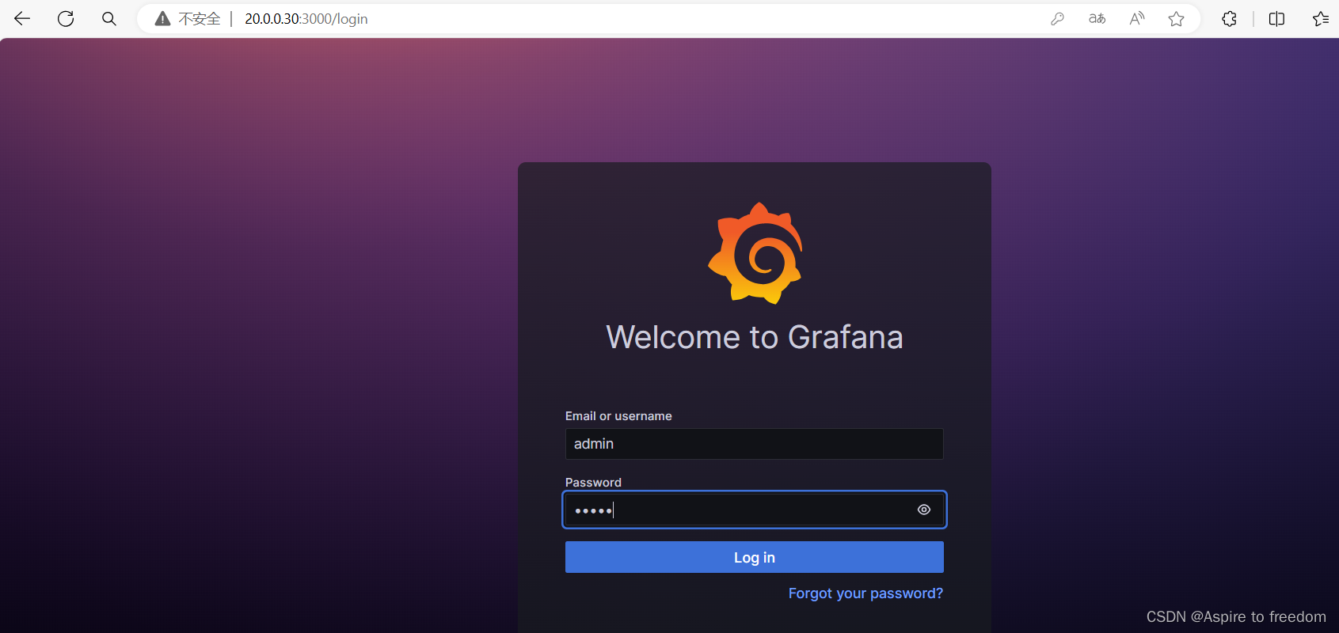This screenshot has width=1339, height=633.
Task: Activate the read aloud icon
Action: [x=1137, y=18]
